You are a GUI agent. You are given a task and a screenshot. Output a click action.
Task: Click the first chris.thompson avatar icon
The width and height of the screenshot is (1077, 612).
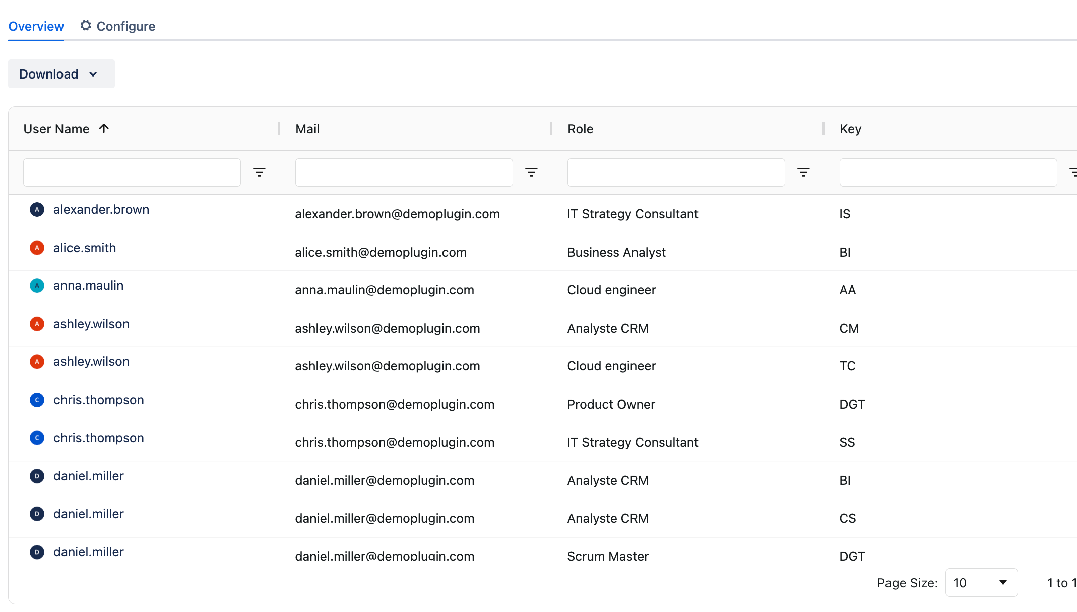coord(37,400)
